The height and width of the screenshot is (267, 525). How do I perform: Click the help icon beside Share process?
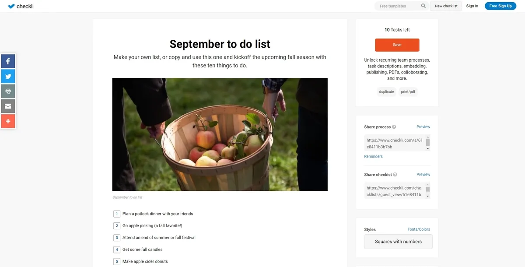click(394, 127)
